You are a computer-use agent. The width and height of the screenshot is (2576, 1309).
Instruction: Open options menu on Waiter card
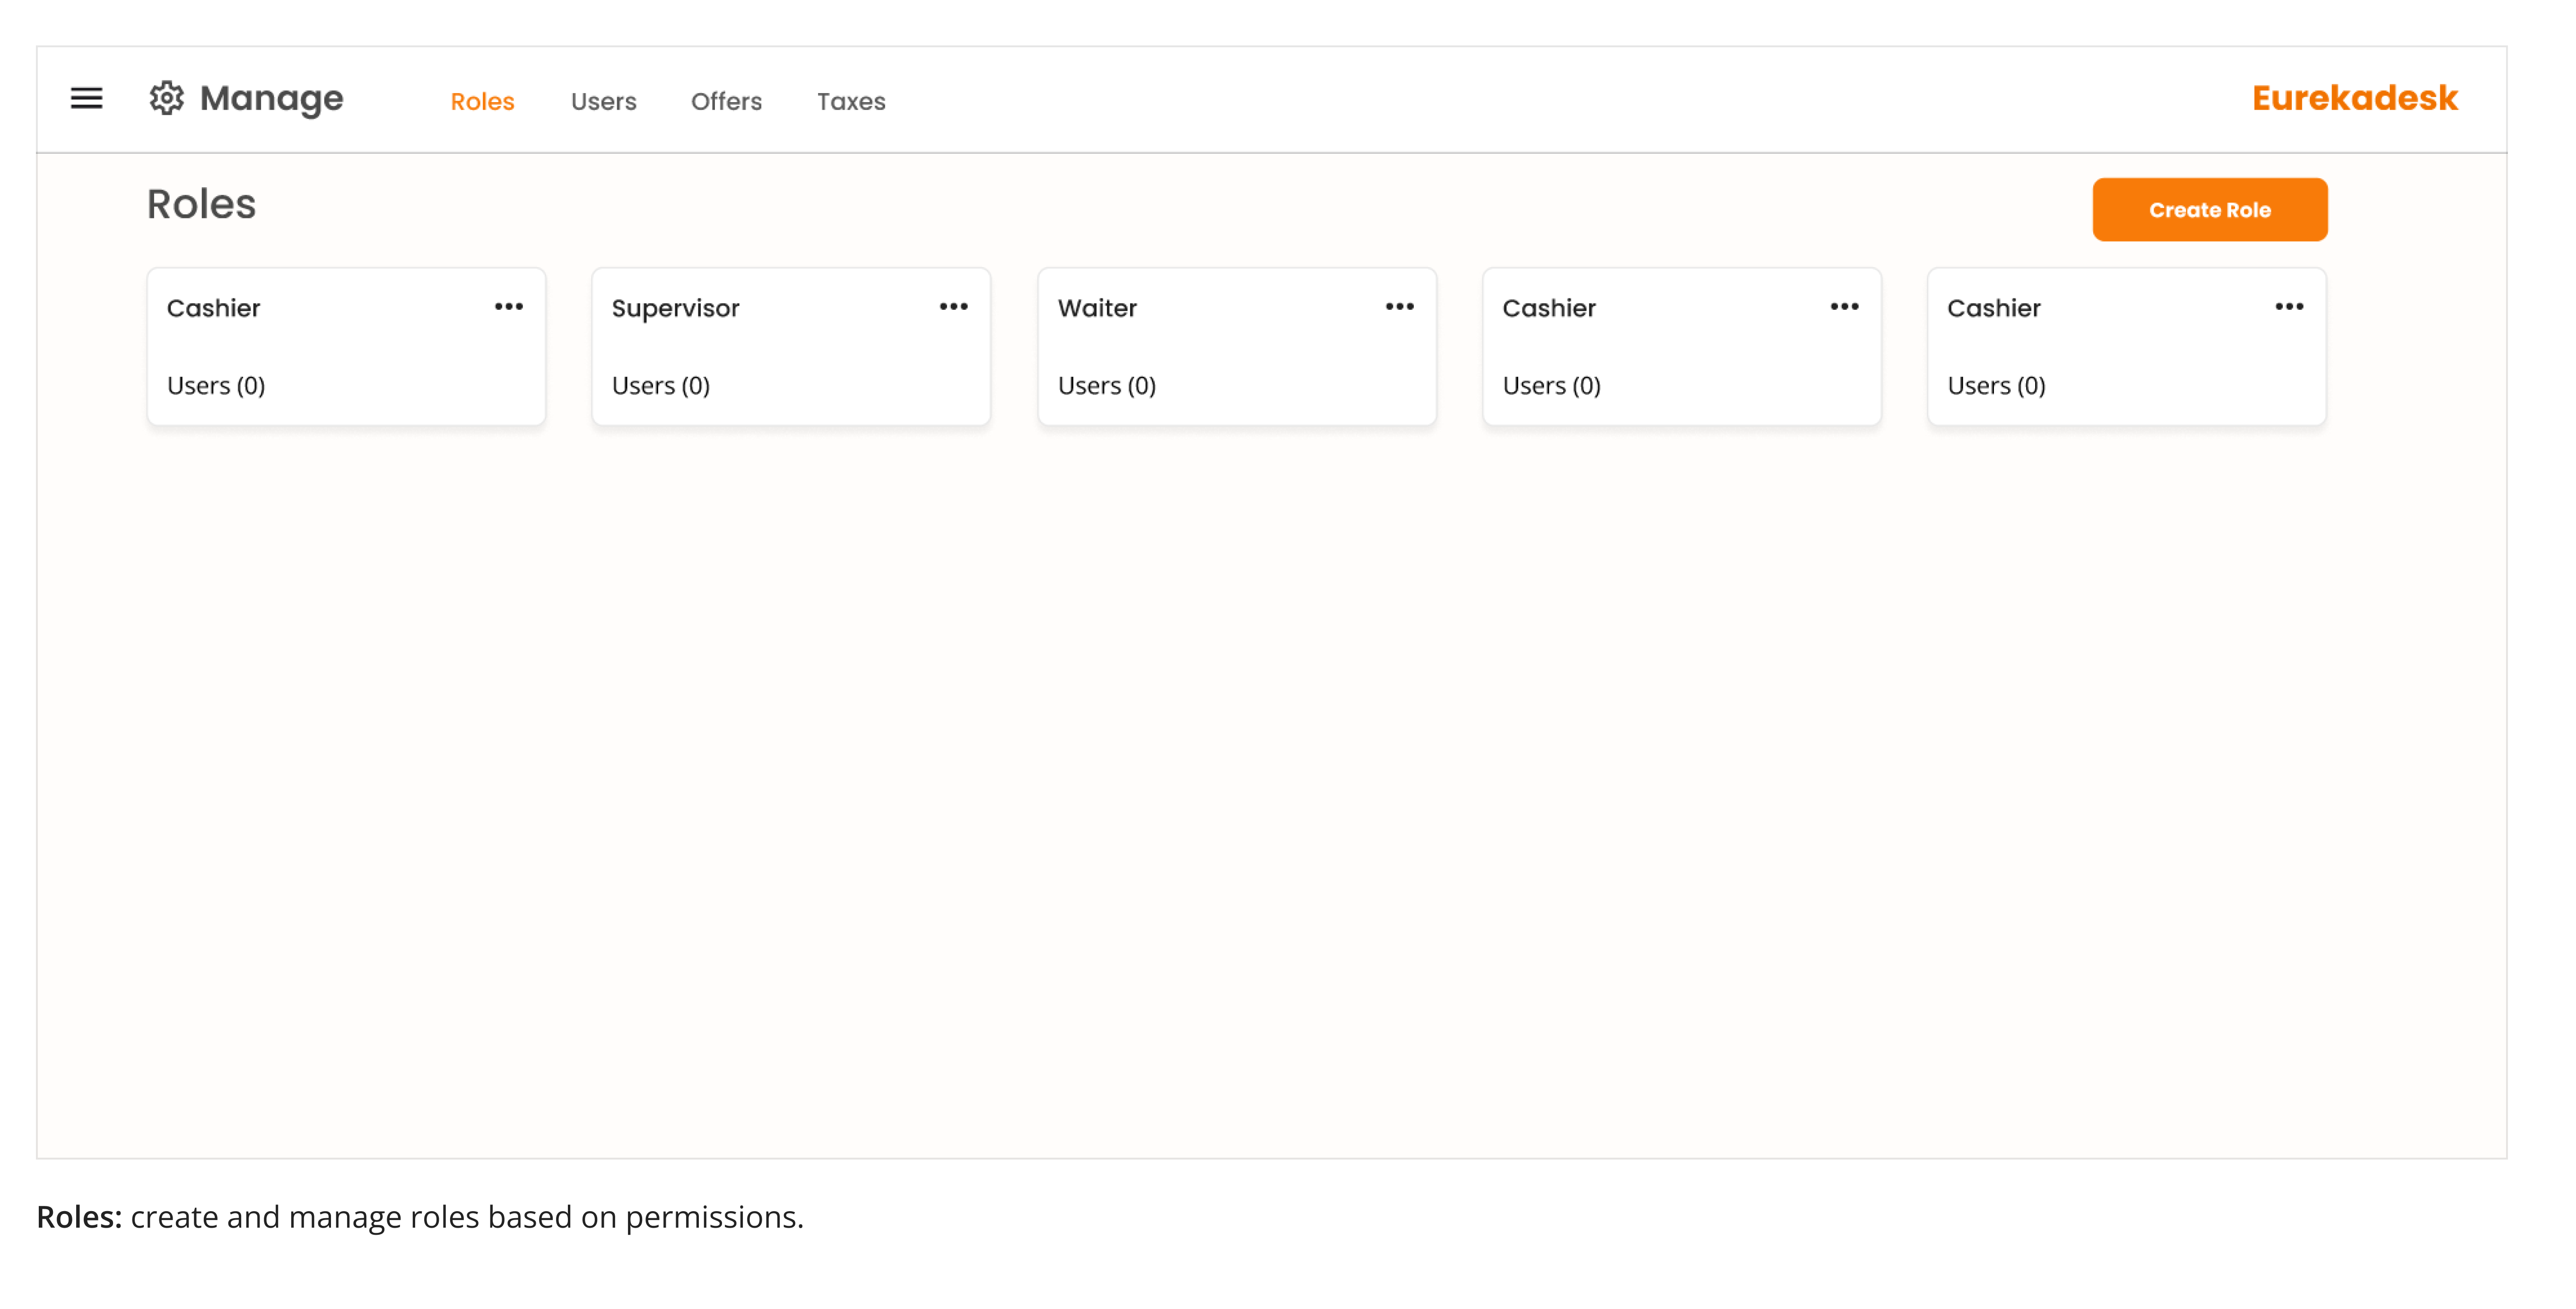(1399, 307)
